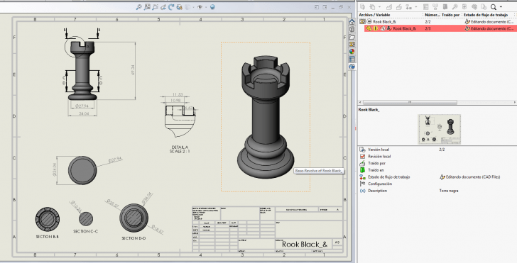517x263 pixels.
Task: Open the SOLIDWORKS Resources home tab
Action: pyautogui.click(x=352, y=22)
